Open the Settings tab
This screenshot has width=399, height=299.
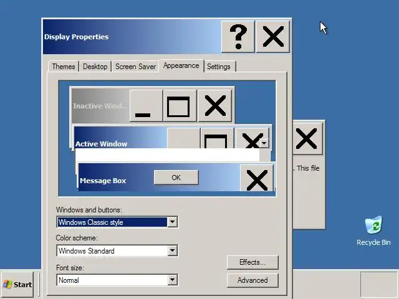coord(219,67)
